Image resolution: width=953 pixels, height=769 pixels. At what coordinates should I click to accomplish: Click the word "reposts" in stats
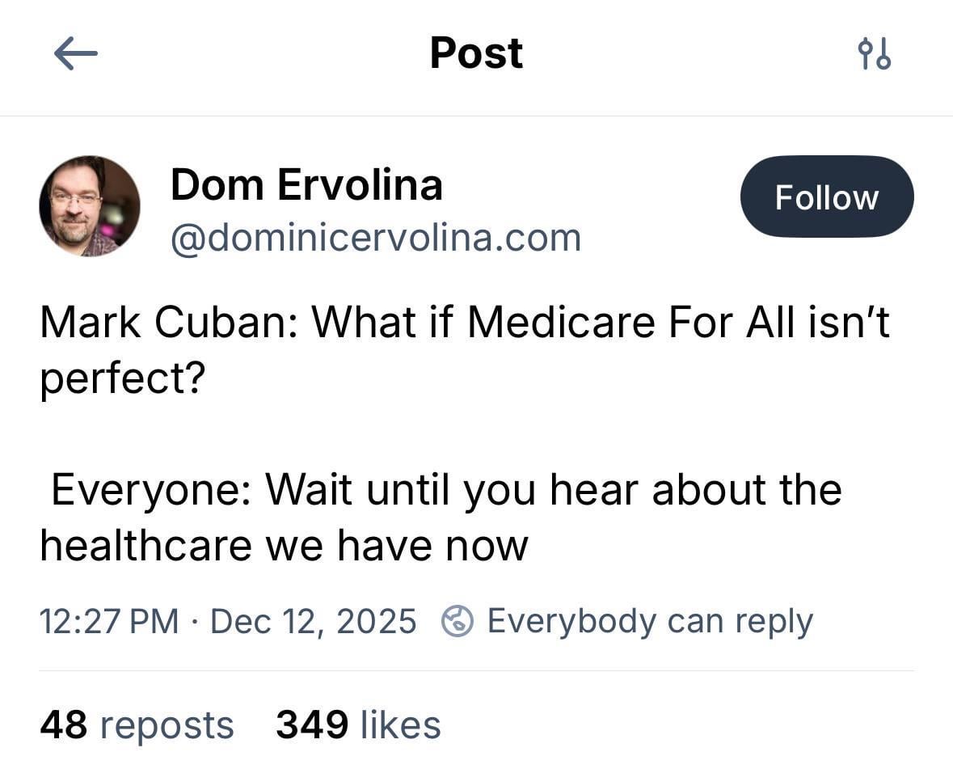167,724
